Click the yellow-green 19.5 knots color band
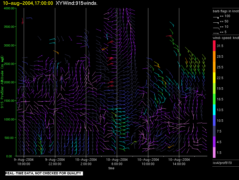239x180 pixels. point(214,88)
